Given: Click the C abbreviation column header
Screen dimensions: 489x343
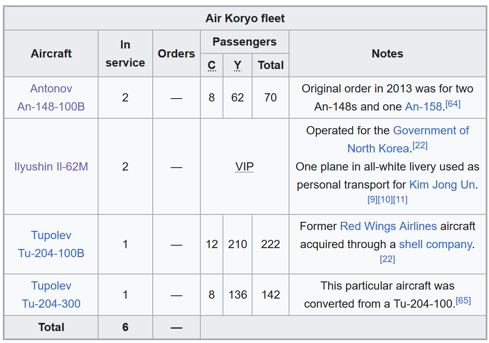Looking at the screenshot, I should tap(211, 65).
